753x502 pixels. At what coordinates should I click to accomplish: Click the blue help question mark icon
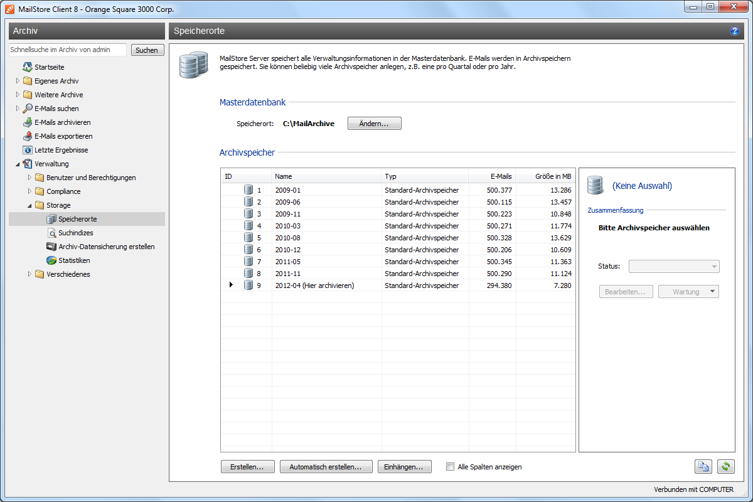coord(734,31)
